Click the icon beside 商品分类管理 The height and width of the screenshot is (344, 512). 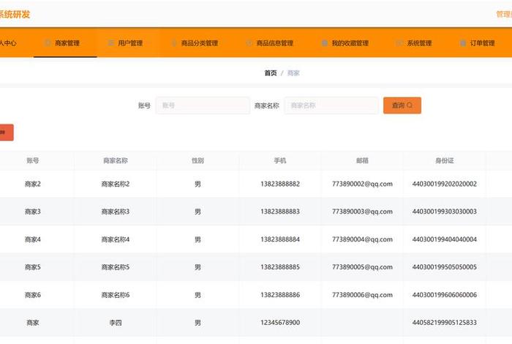[174, 43]
